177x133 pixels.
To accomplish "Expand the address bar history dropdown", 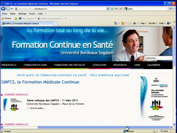I will [108, 9].
